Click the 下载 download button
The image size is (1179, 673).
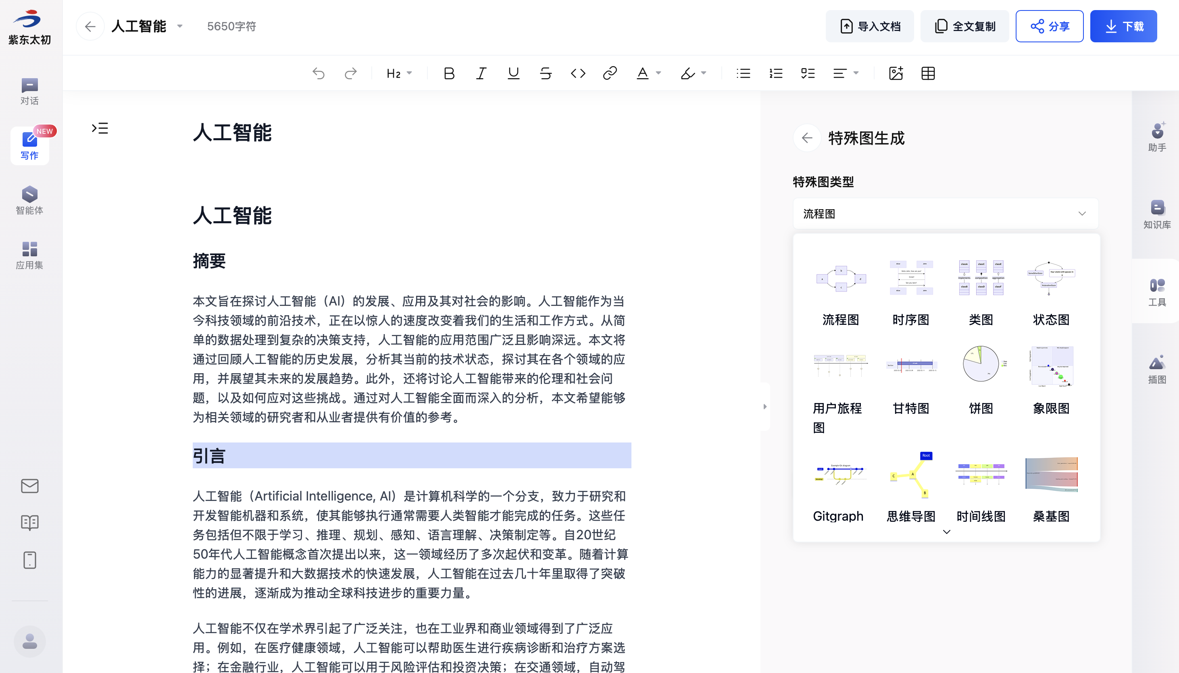1123,26
